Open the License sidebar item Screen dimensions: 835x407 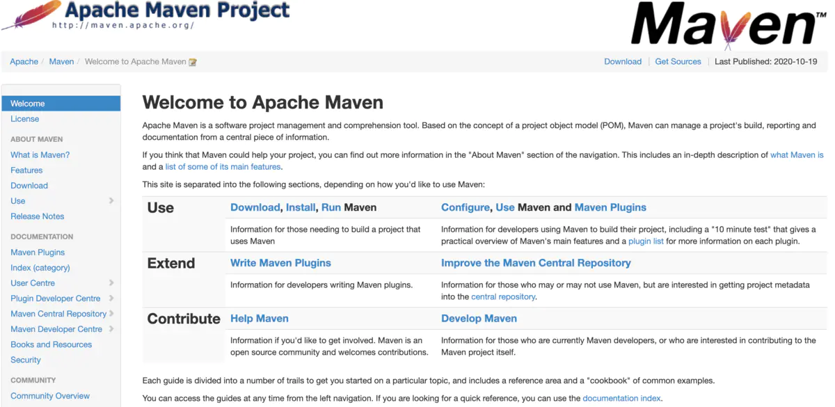(25, 119)
